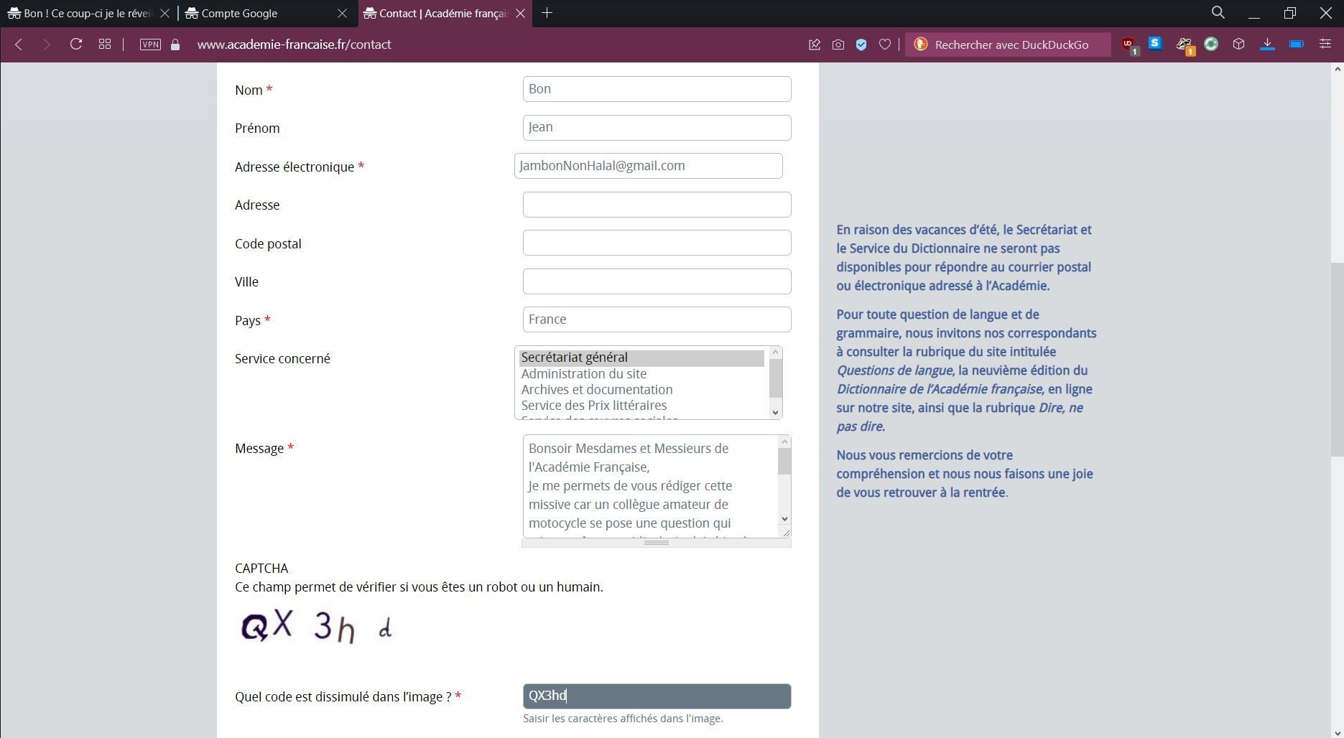Click the service list scroll down arrow
Screen dimensions: 1344x738
click(775, 412)
